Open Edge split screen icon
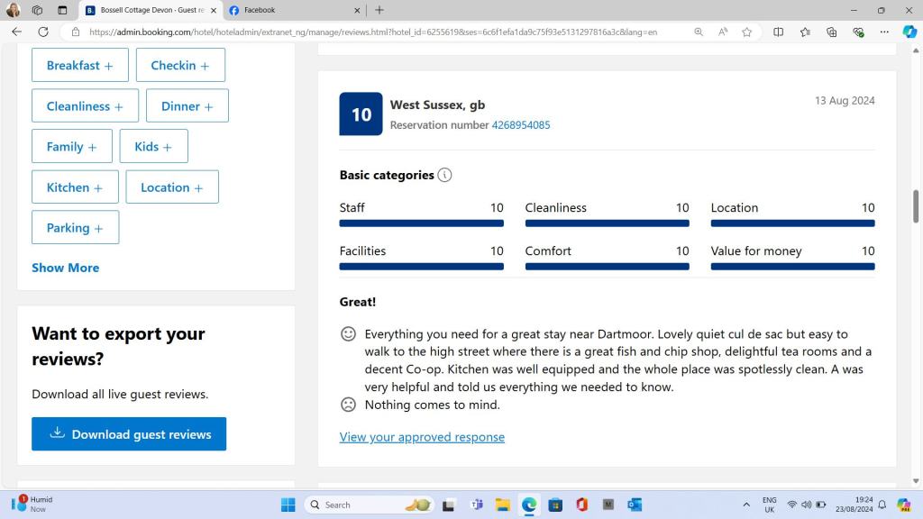Image resolution: width=923 pixels, height=519 pixels. (x=779, y=32)
